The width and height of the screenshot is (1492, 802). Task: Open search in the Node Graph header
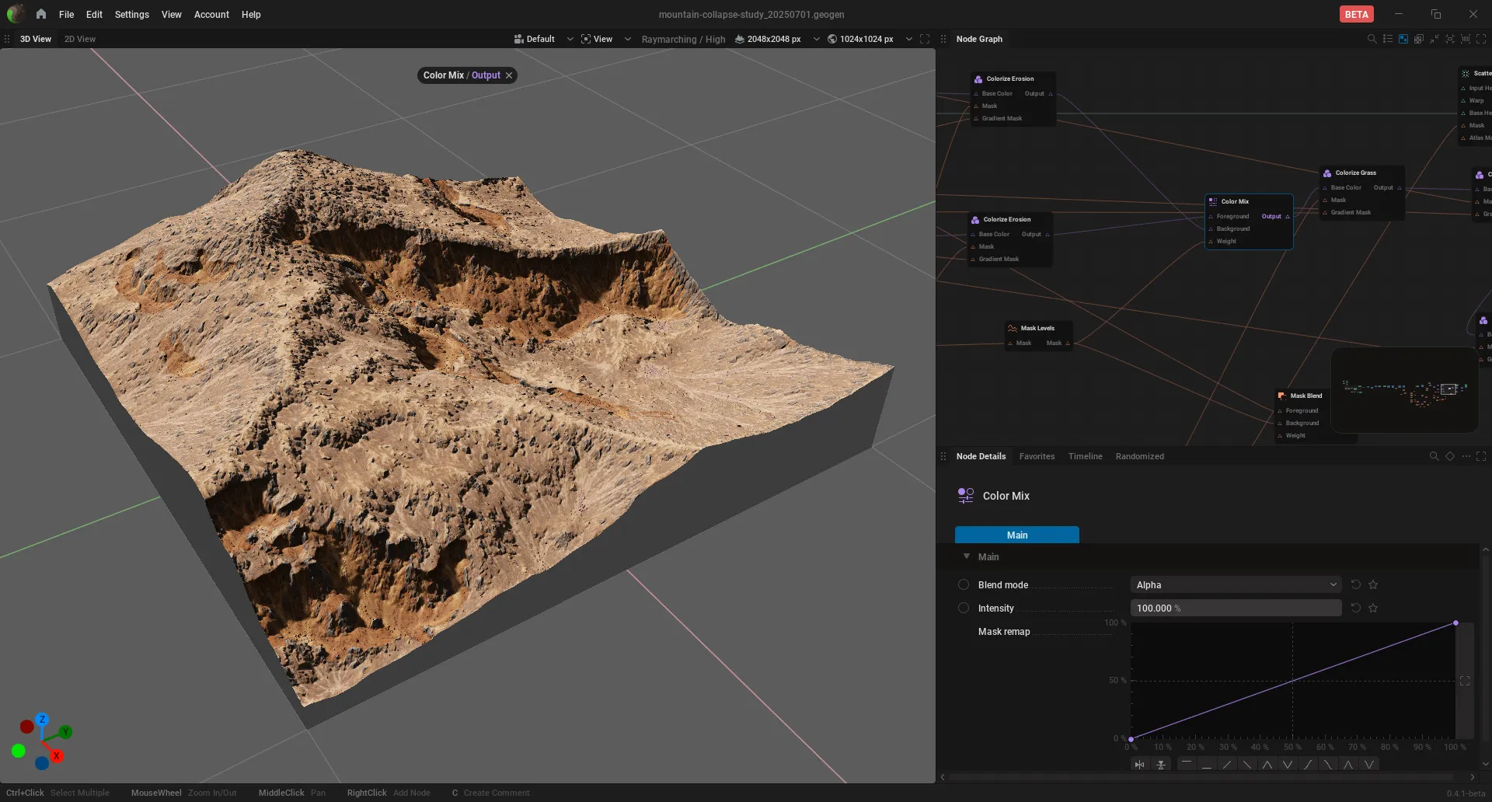1372,39
